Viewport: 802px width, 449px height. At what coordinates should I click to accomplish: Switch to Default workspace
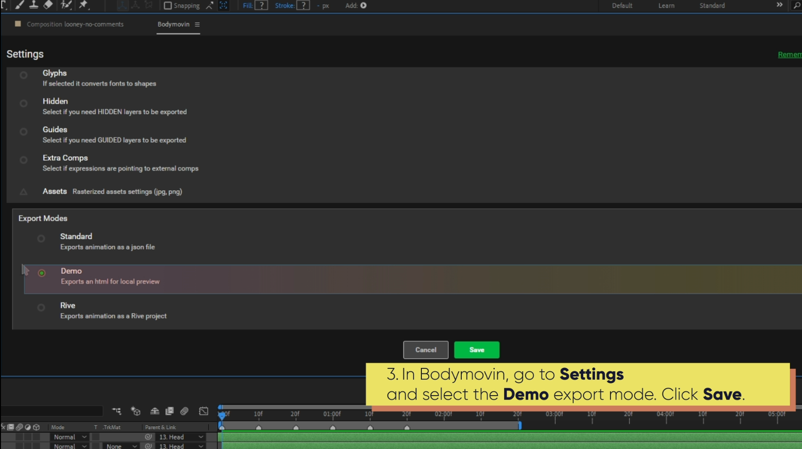coord(622,6)
